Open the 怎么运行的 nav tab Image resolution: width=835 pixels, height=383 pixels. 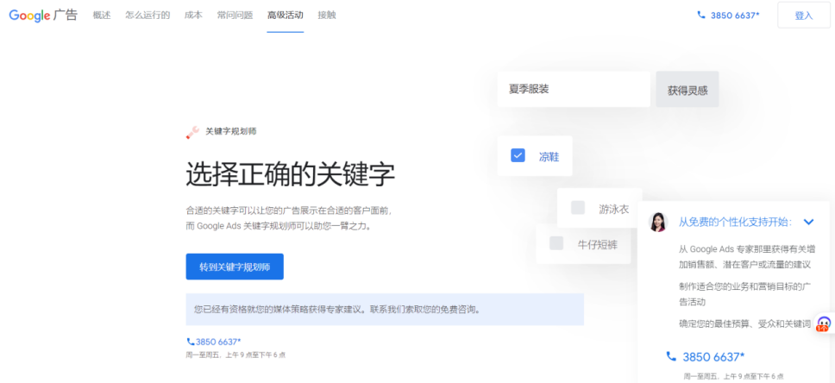tap(148, 15)
